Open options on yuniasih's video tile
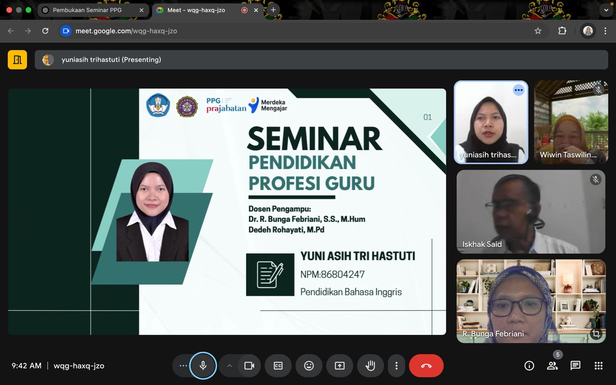This screenshot has height=385, width=616. [x=519, y=90]
